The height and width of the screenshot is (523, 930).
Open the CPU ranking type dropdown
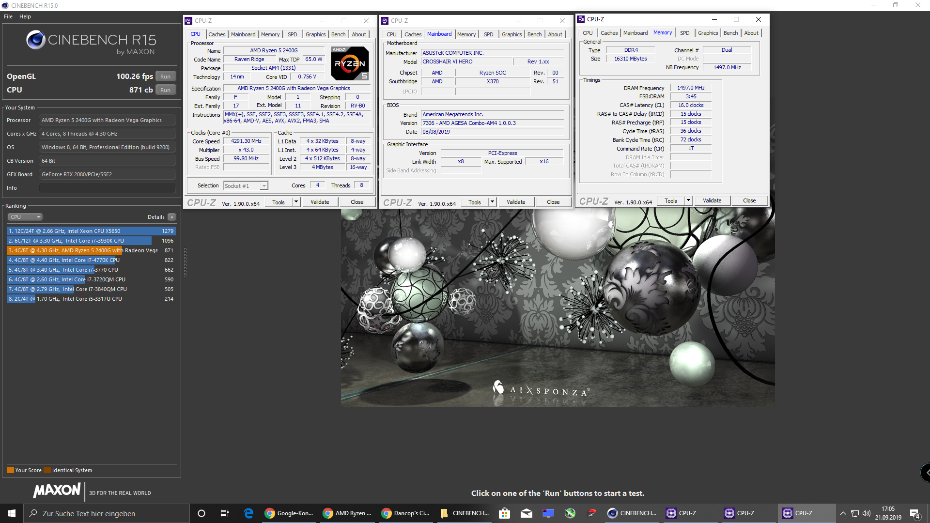[25, 217]
